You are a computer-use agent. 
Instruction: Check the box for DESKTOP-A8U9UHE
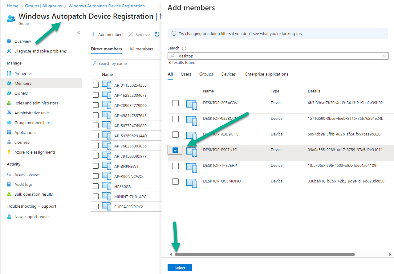(175, 134)
